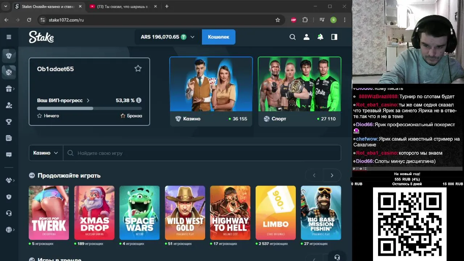Click the address bar URL
Viewport: 464px width, 261px height.
coord(66,20)
